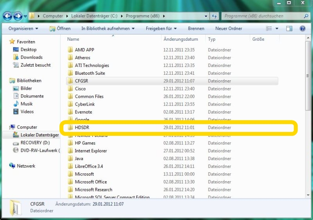
Task: Click the Programme (x86) durchsuchen search field
Action: tap(262, 16)
